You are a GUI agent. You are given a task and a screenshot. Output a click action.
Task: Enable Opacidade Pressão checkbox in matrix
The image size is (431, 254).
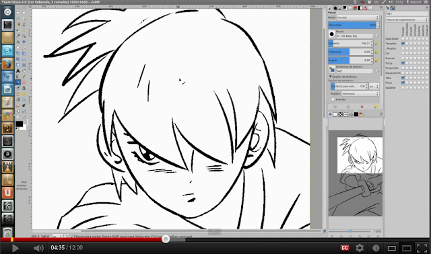coord(403,39)
